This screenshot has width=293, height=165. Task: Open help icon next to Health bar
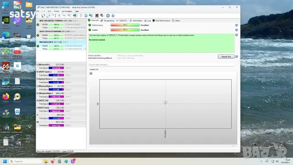[x=236, y=30]
